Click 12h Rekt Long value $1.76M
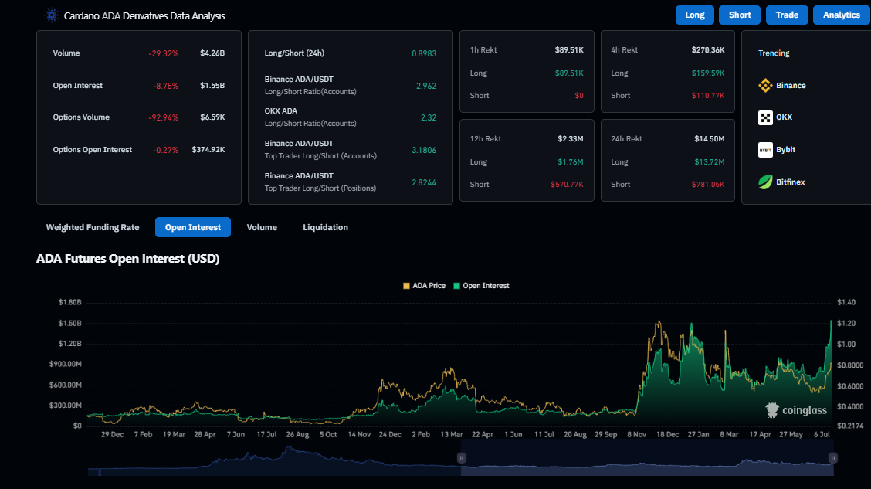Screen dimensions: 871x489 pyautogui.click(x=571, y=162)
